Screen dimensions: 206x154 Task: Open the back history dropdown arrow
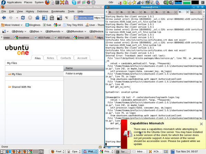(x=17, y=18)
